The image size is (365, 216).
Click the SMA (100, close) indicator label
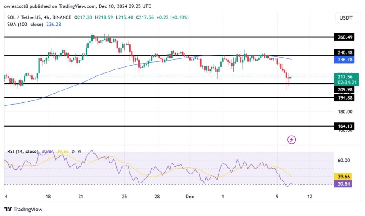(25, 25)
